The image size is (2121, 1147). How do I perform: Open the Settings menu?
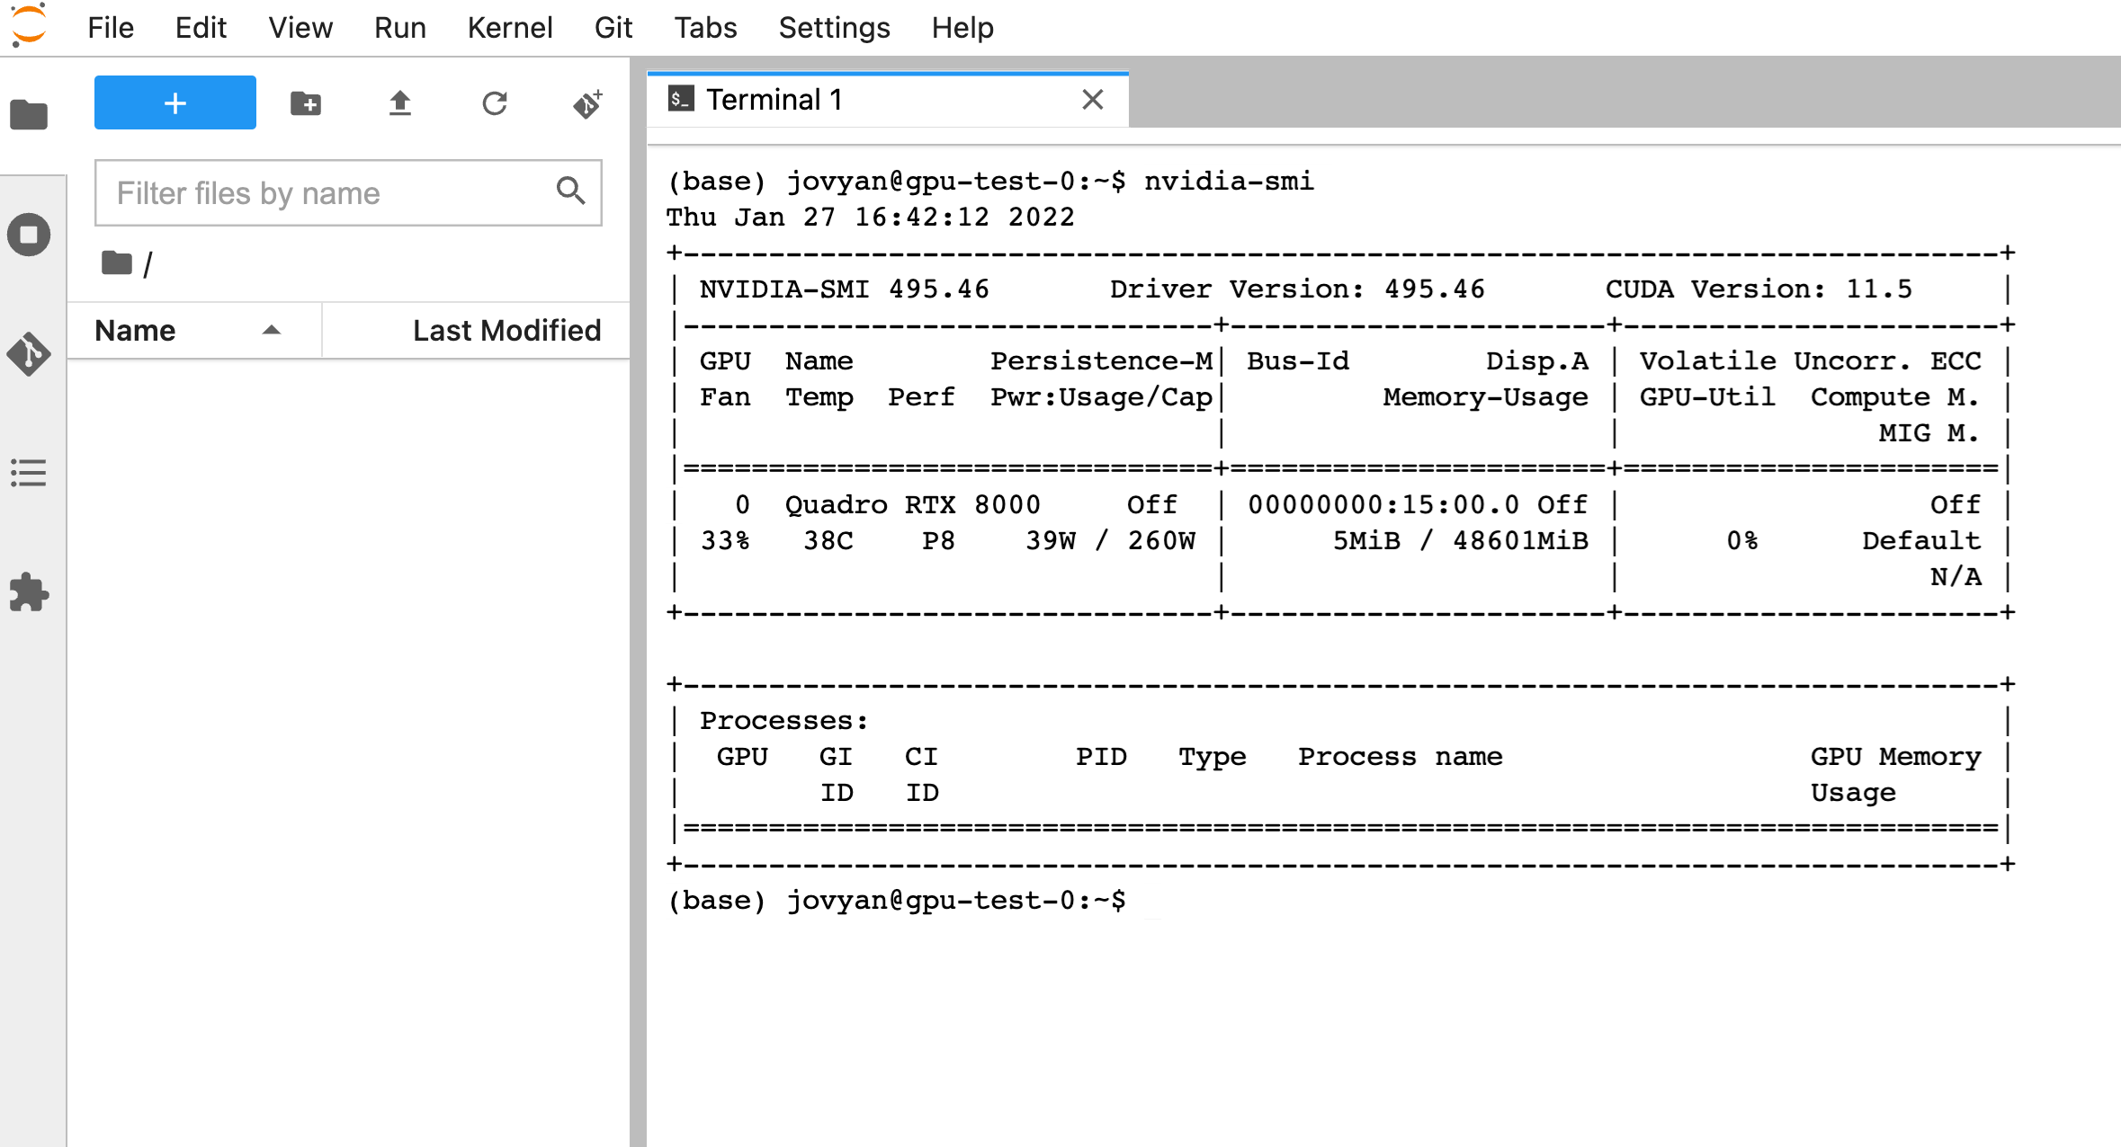pos(834,28)
